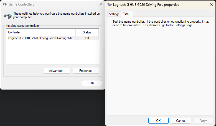Screen dimensions: 216x126
Task: Click the large gamepad icon beside the description
Action: (8, 16)
